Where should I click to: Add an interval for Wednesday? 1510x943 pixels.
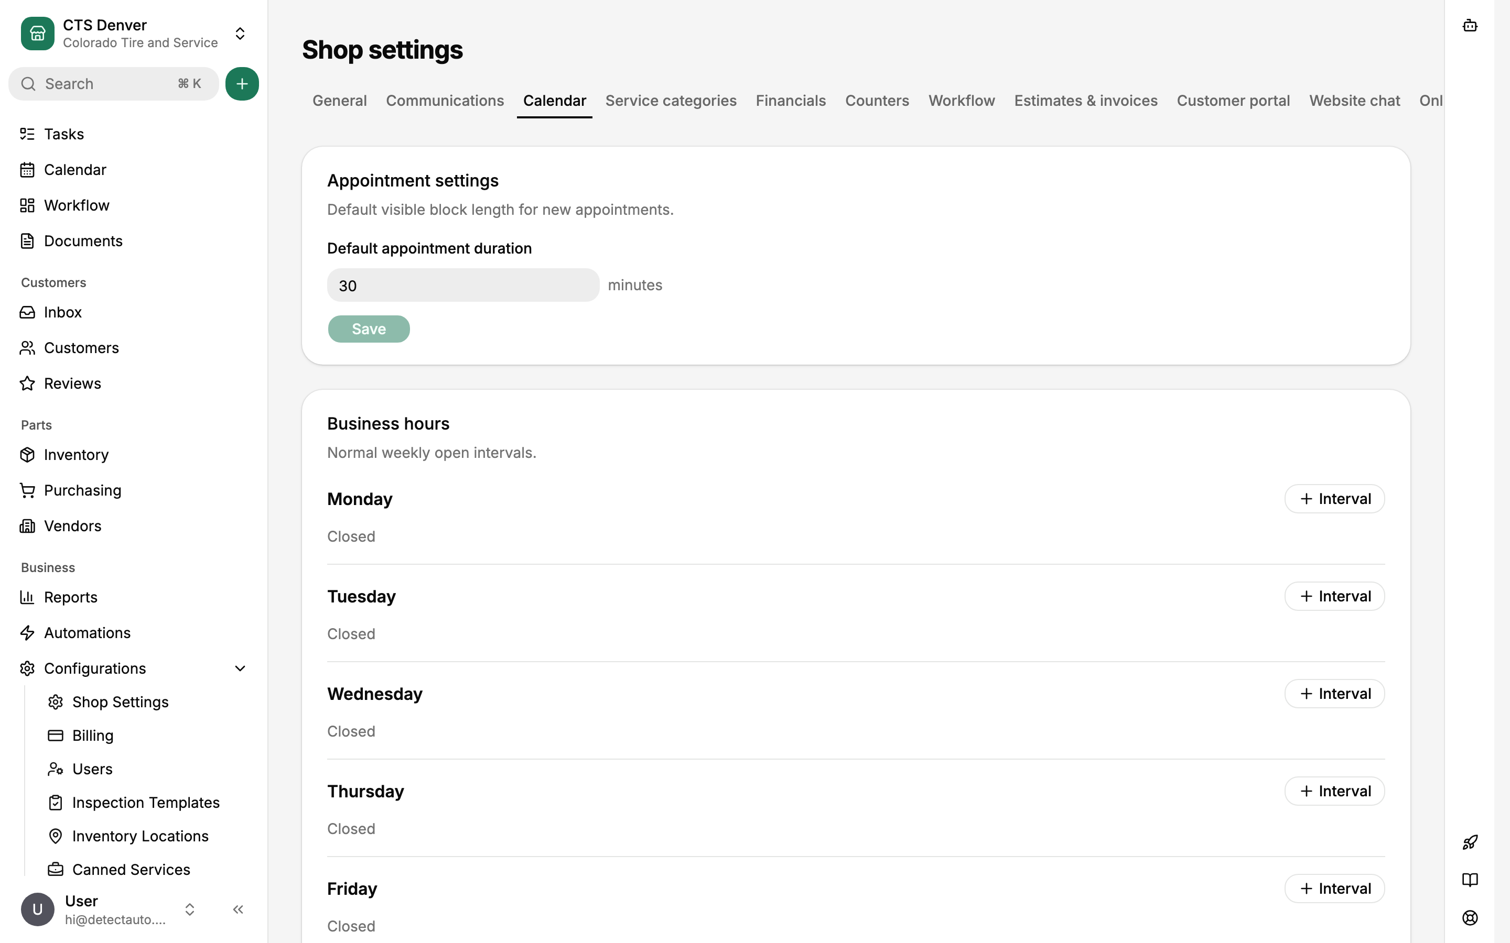1335,694
